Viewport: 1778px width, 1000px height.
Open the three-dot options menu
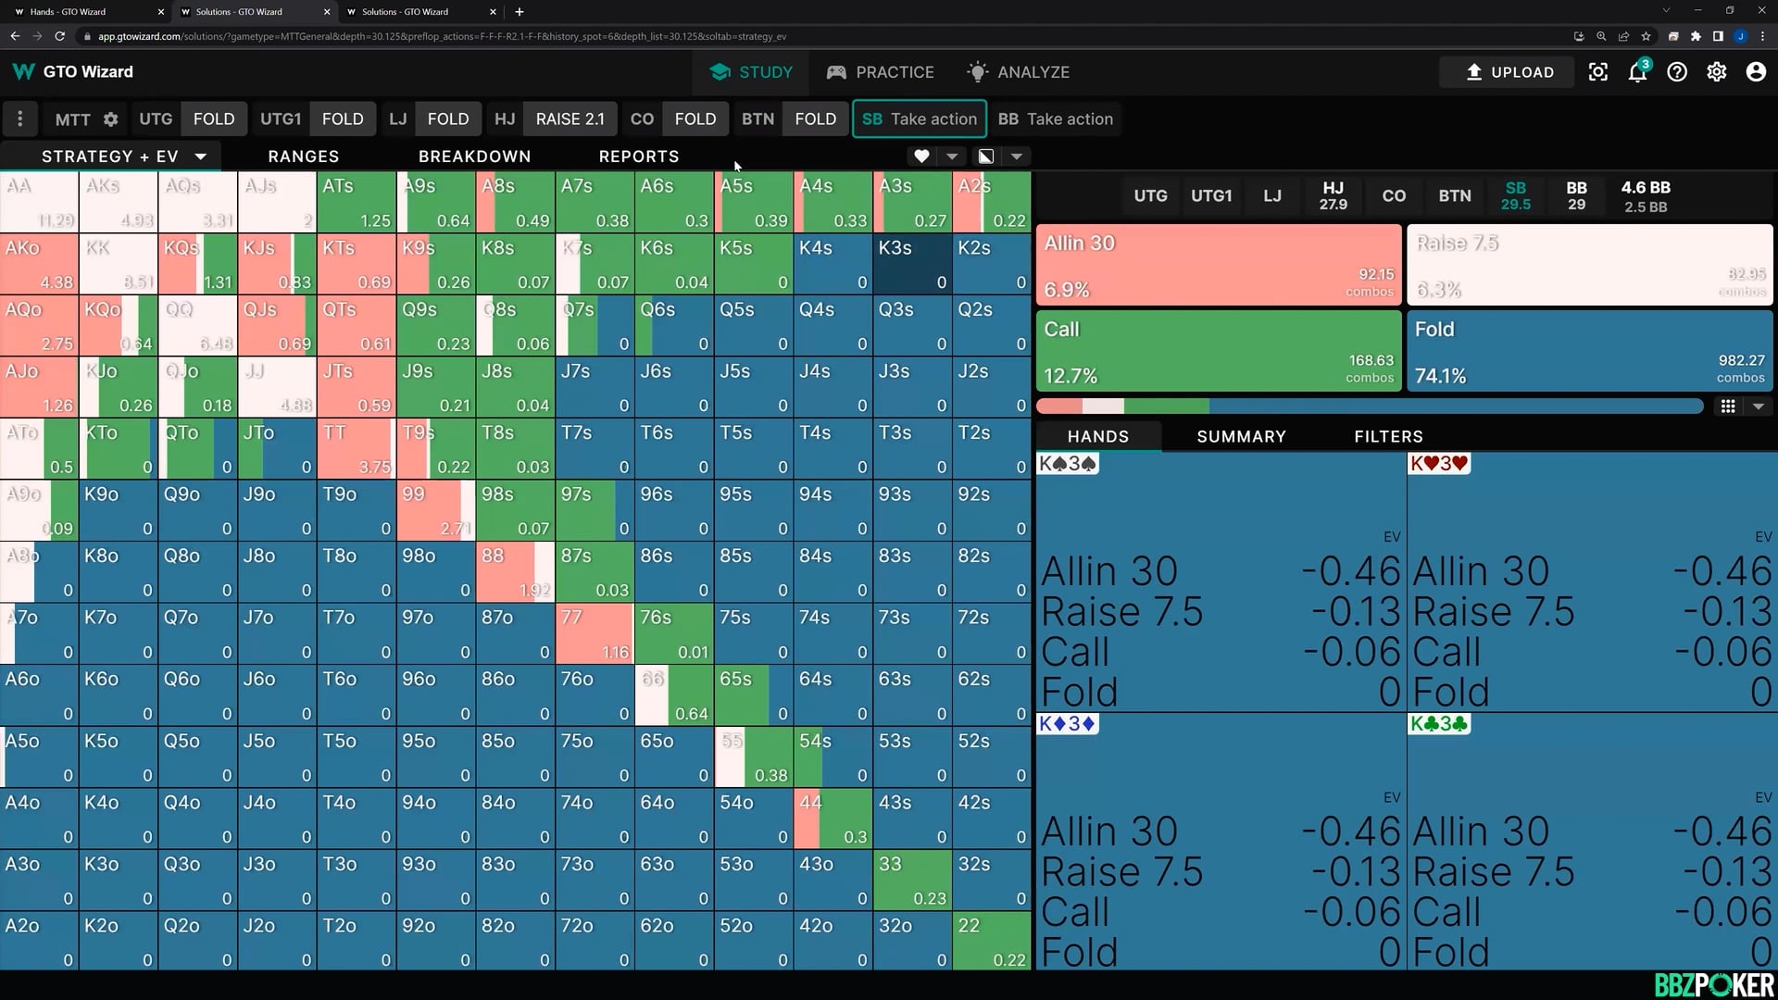[x=19, y=119]
